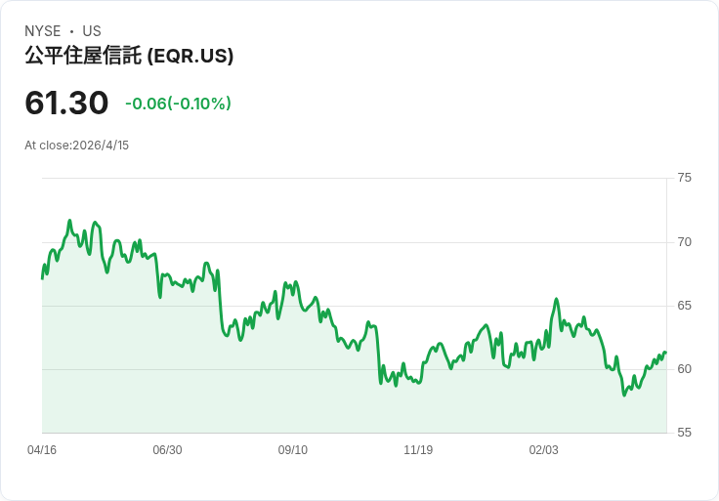Click the rightmost end of the price line
This screenshot has height=501, width=719.
pos(665,353)
